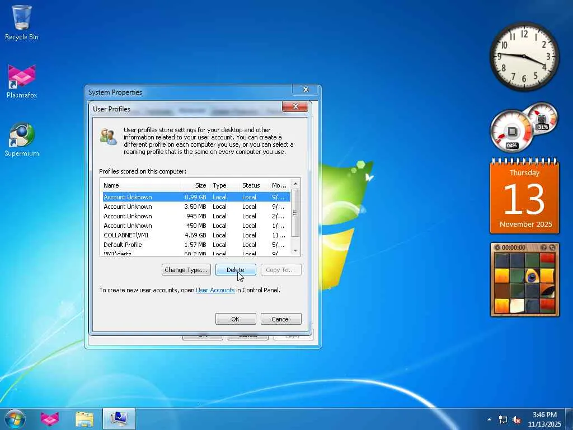
Task: Click the 1.57 MB size cell
Action: [x=195, y=245]
